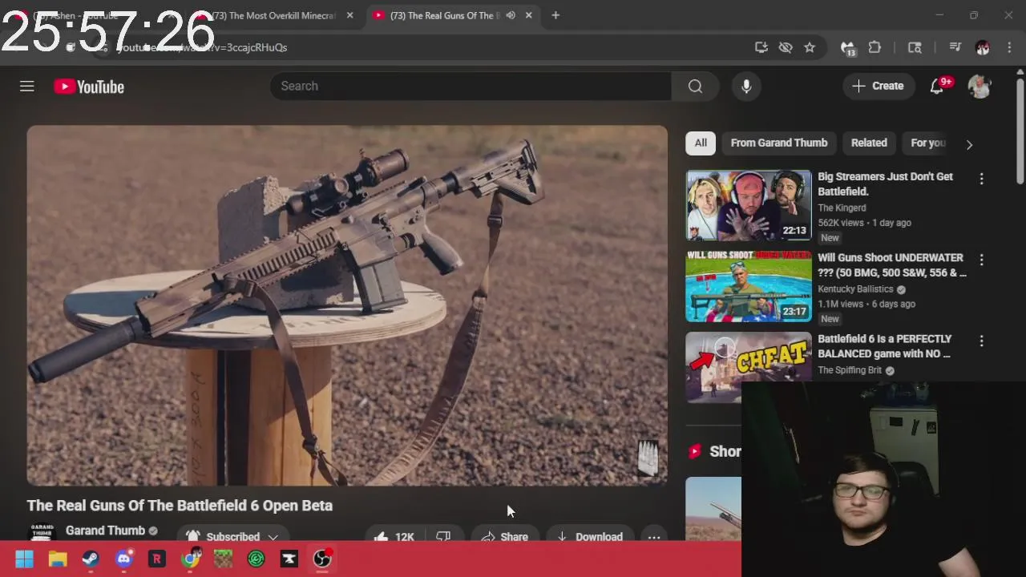Switch to The Most Overkill Minecraft tab

pos(273,15)
